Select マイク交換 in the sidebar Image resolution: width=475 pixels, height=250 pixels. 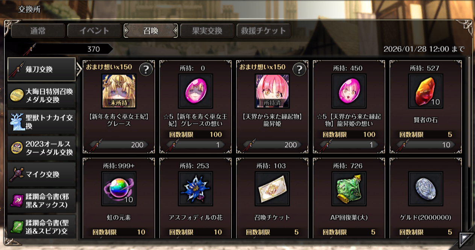tap(42, 175)
